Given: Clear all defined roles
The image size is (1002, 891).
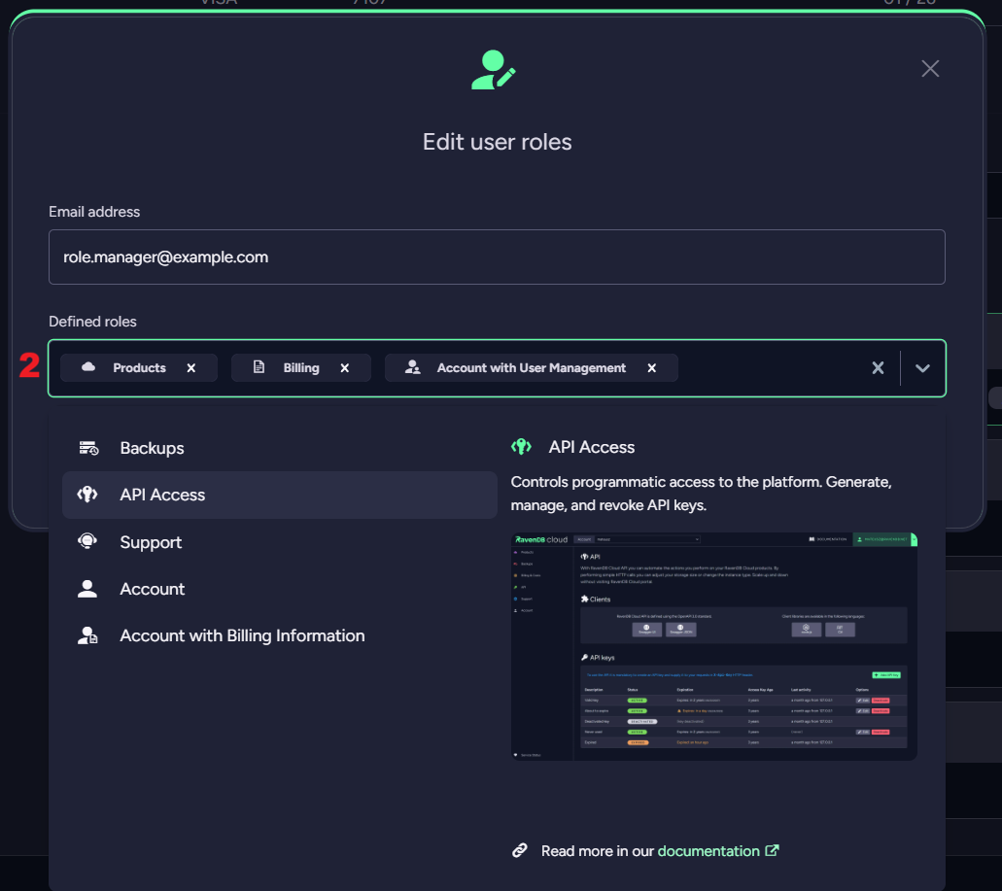Looking at the screenshot, I should [878, 368].
